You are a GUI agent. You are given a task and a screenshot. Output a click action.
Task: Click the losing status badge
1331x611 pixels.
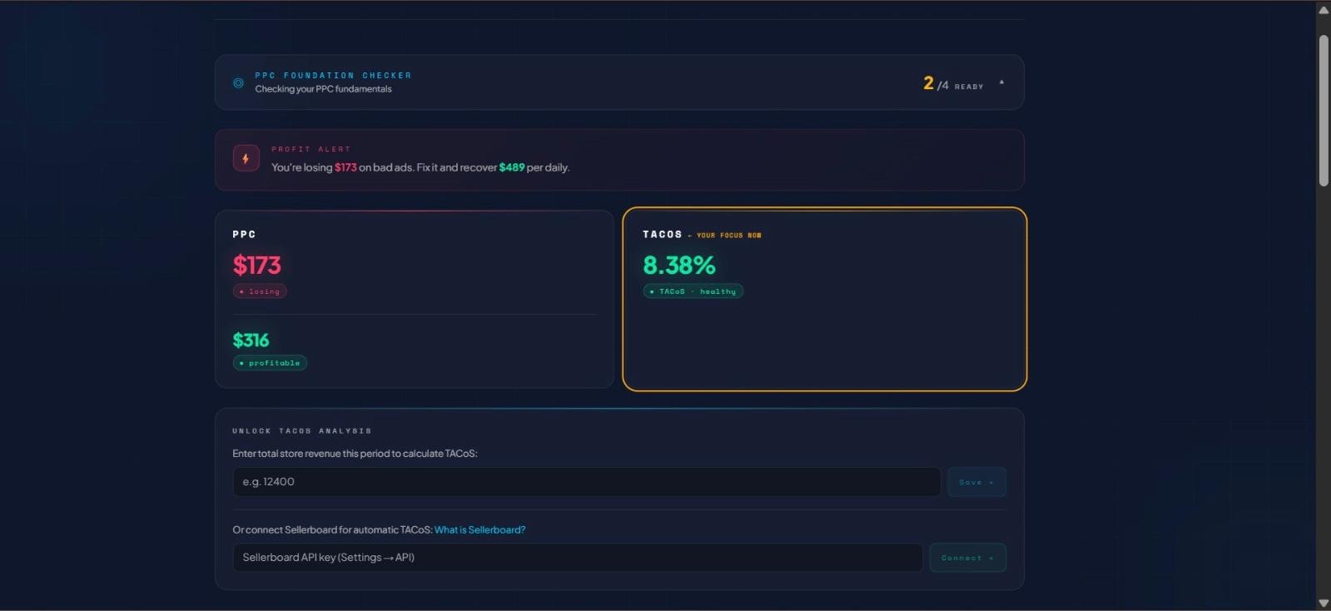click(260, 291)
